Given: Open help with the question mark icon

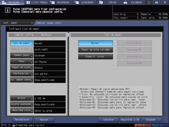Looking at the screenshot, I should tap(165, 2).
